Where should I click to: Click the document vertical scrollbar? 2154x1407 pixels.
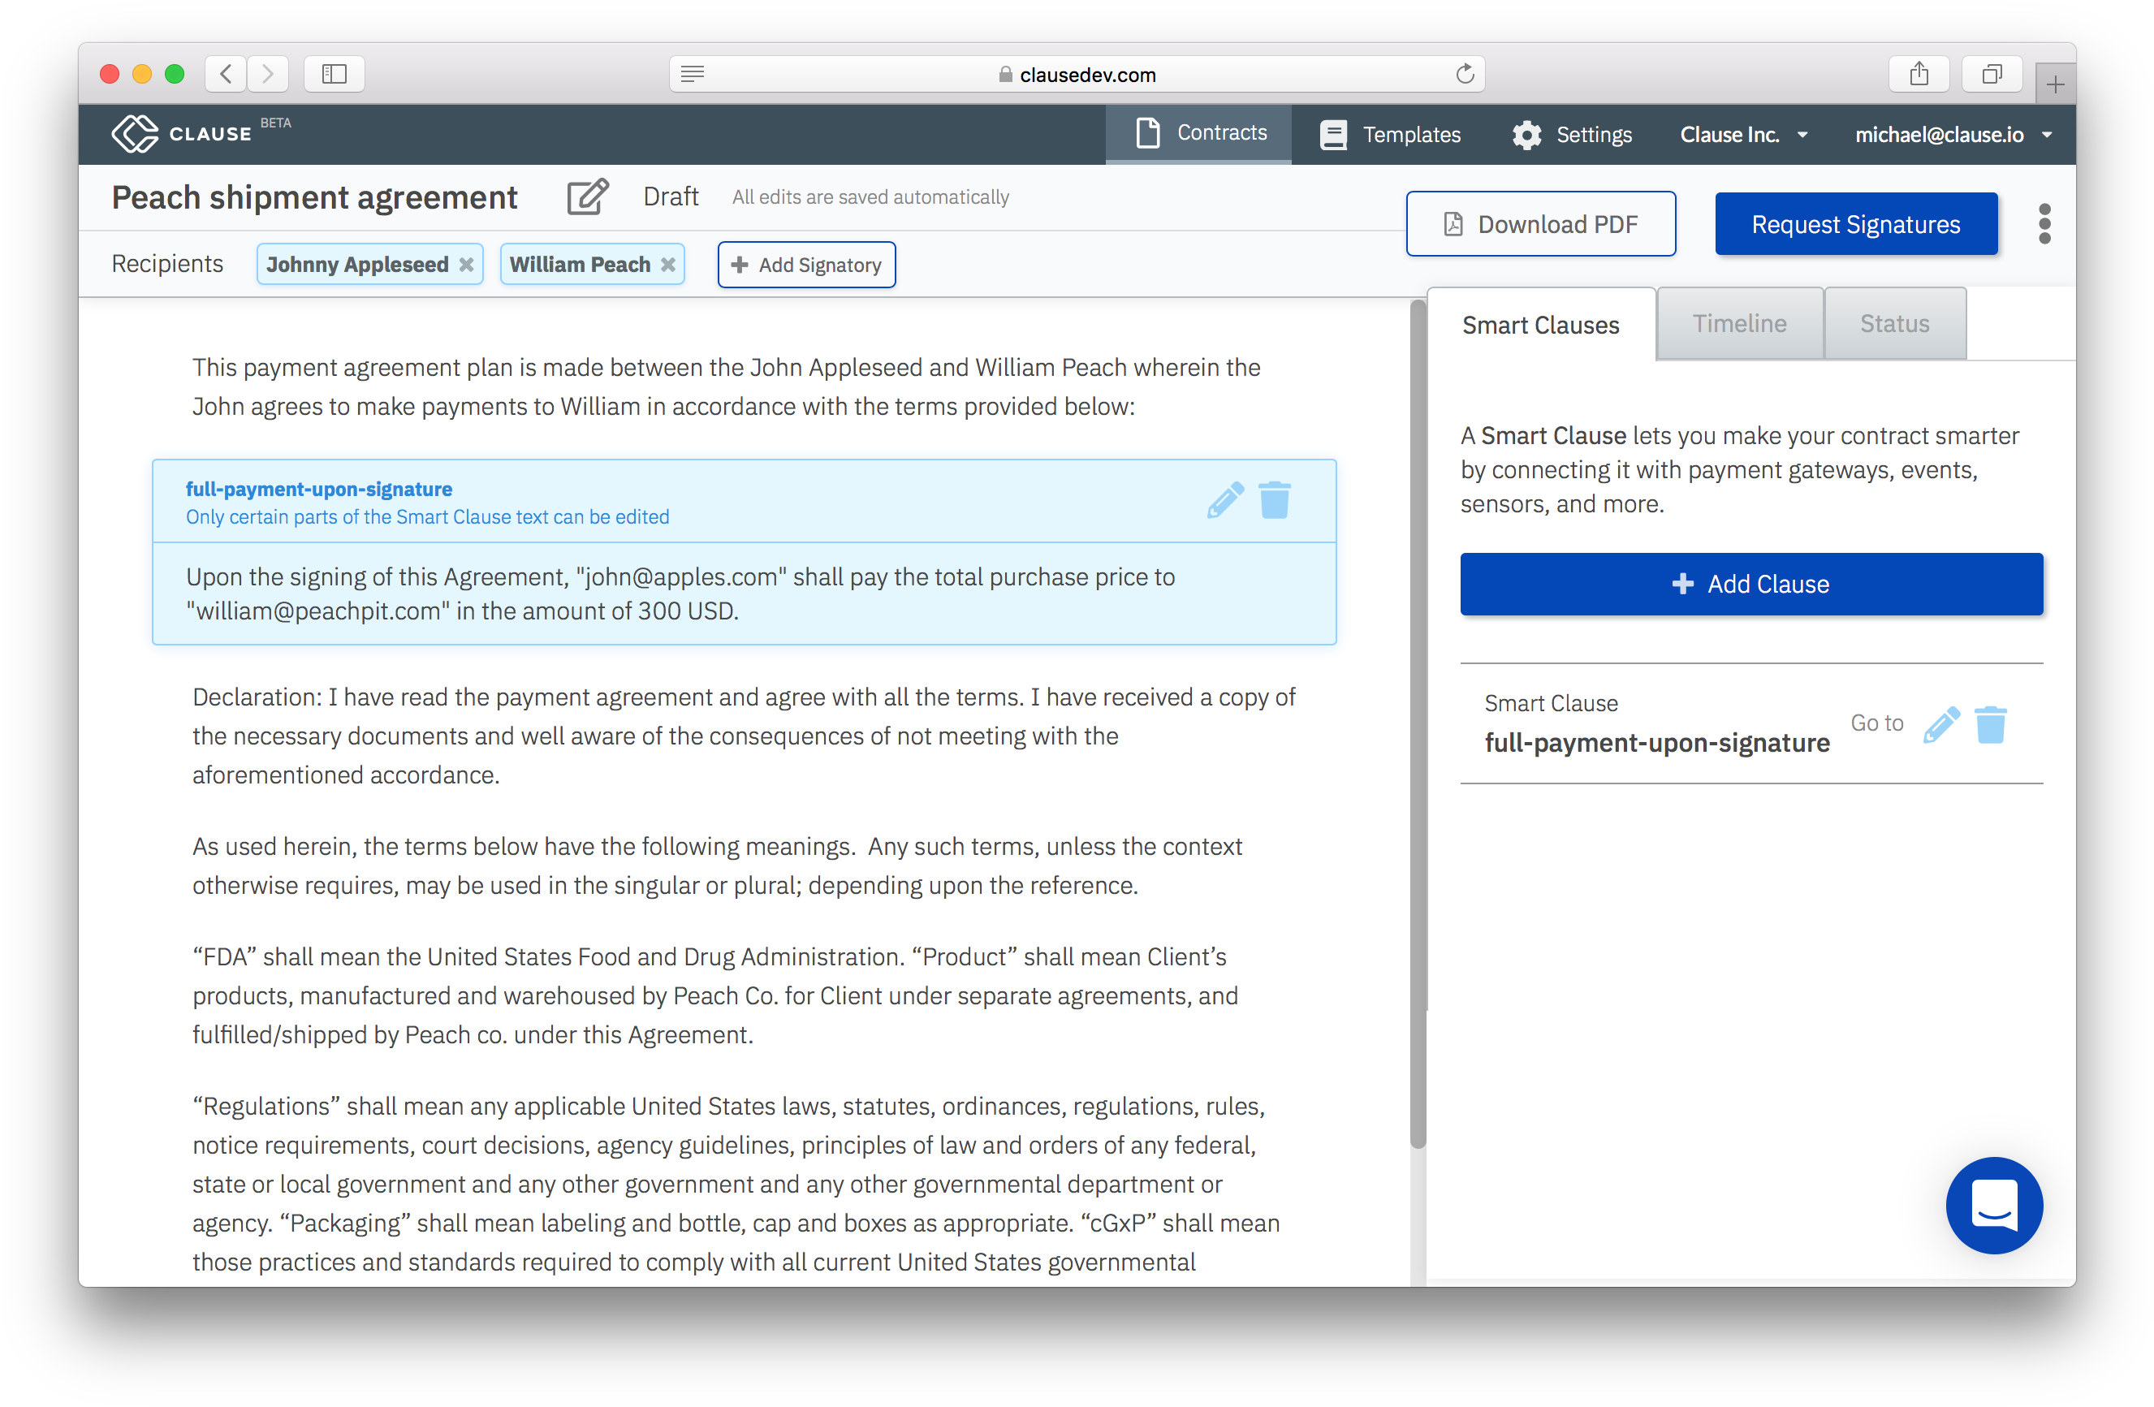pyautogui.click(x=1418, y=724)
